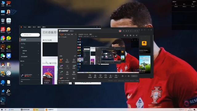Open the 檢視 (View) menu in Origin
Image resolution: width=197 pixels, height=111 pixels.
[x=39, y=27]
